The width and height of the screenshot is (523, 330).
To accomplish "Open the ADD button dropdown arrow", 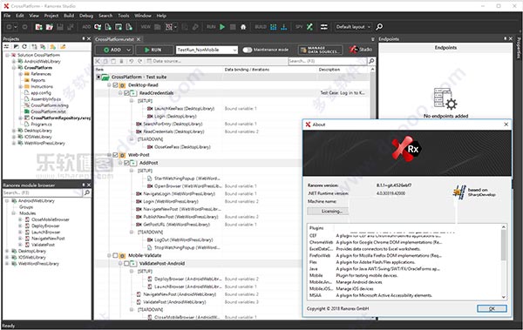I will click(x=129, y=50).
